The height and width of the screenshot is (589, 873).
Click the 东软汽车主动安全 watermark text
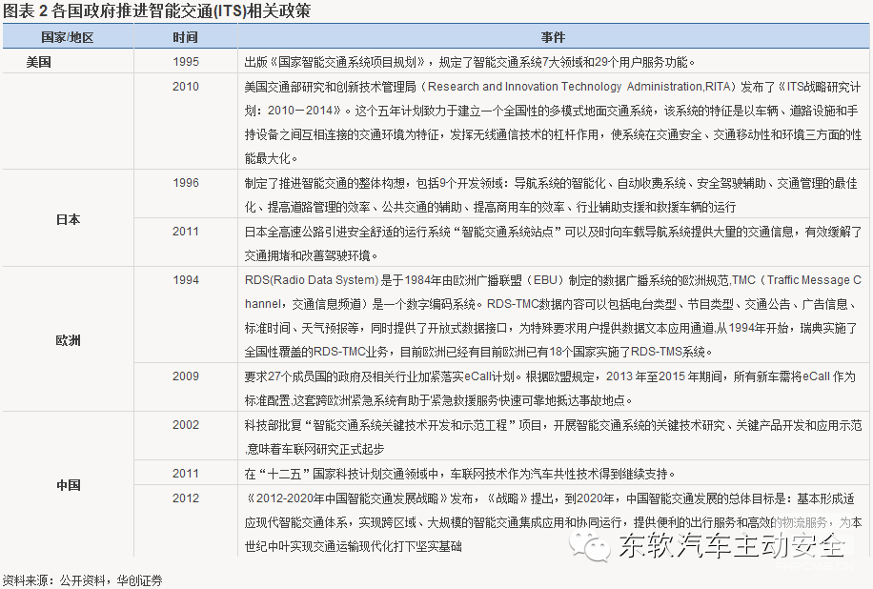pos(732,546)
